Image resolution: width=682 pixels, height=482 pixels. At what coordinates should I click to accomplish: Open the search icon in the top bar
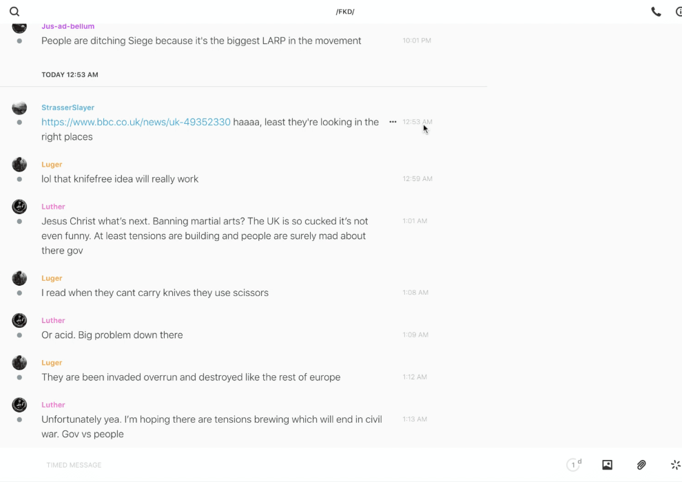pos(14,12)
